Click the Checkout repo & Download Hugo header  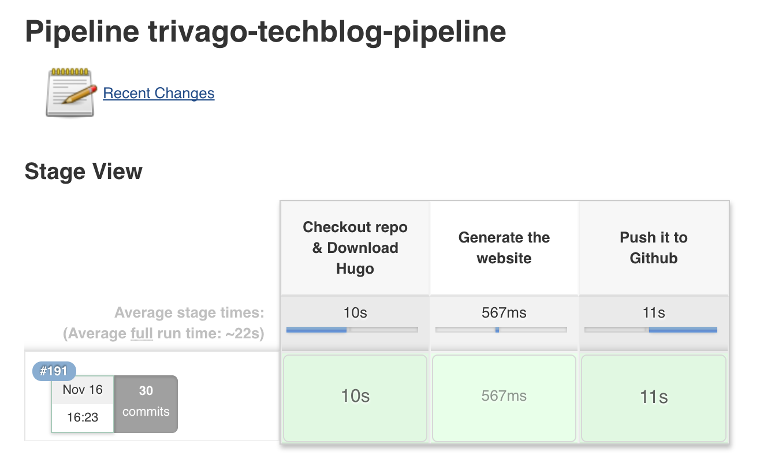click(355, 247)
